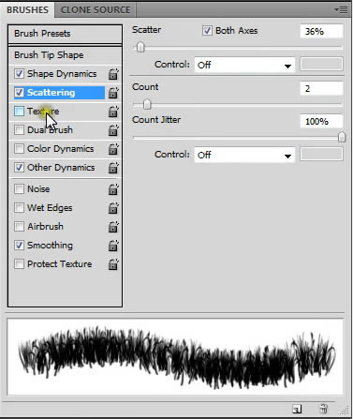Image resolution: width=353 pixels, height=419 pixels.
Task: Toggle the lock icon beside Scattering
Action: click(113, 93)
